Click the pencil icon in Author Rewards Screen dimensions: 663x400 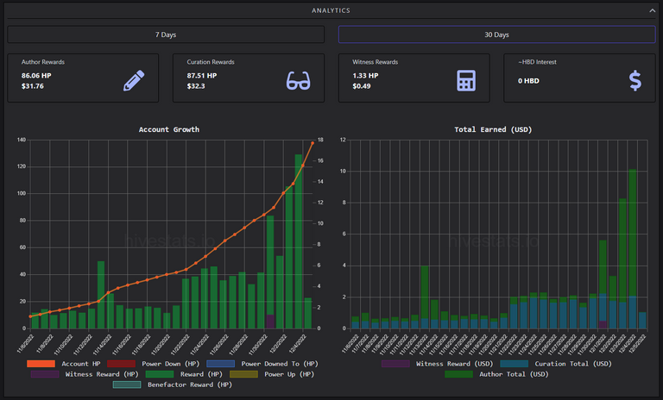[x=134, y=80]
